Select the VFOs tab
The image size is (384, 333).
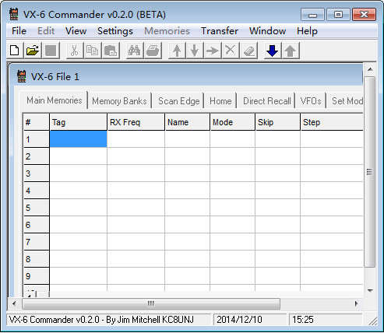(x=311, y=101)
